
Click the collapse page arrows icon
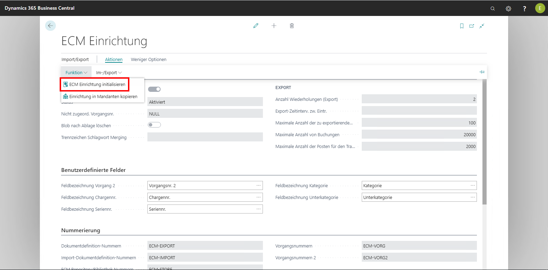pos(482,26)
